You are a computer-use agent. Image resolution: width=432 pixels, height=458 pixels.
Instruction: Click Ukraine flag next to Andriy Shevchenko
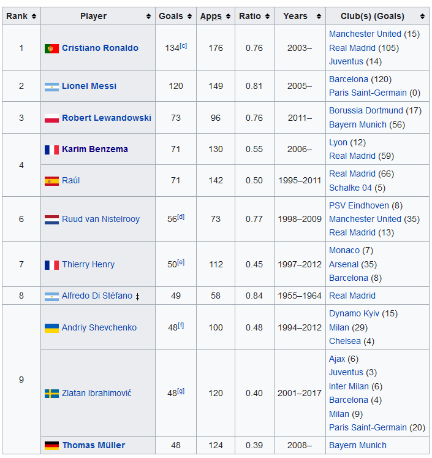pos(51,328)
